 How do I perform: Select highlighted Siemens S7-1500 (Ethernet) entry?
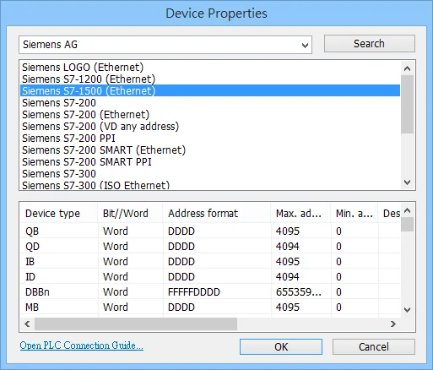pos(210,91)
